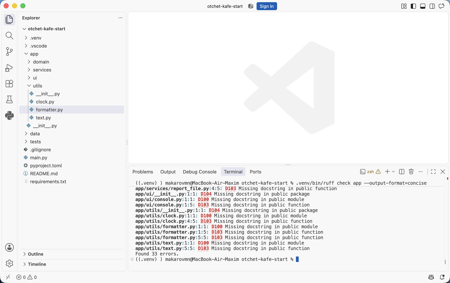The image size is (450, 283).
Task: Open the Accounts icon in activity bar
Action: tap(9, 248)
